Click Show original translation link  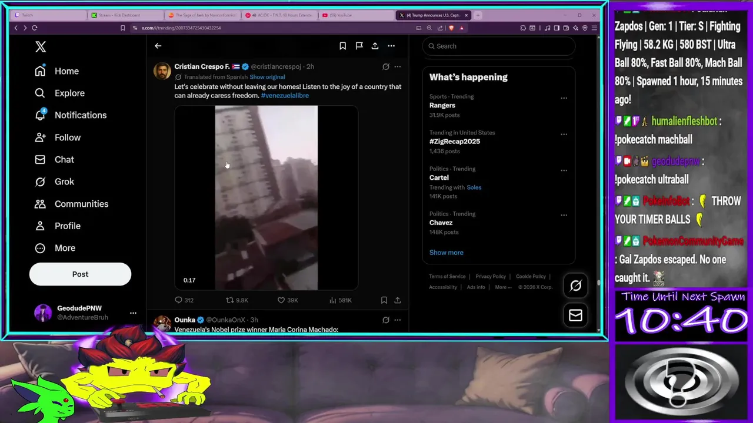pyautogui.click(x=267, y=77)
